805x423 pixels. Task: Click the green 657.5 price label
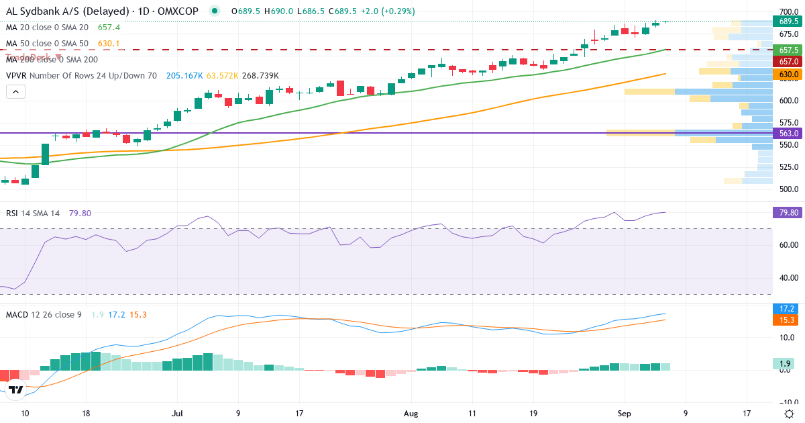788,50
